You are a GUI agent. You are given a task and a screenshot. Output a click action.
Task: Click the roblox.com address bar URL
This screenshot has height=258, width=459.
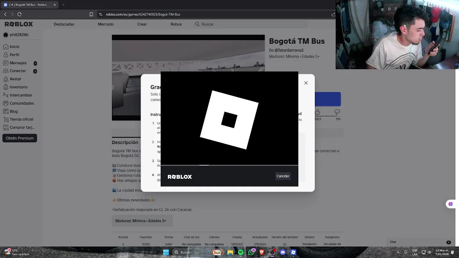point(143,14)
